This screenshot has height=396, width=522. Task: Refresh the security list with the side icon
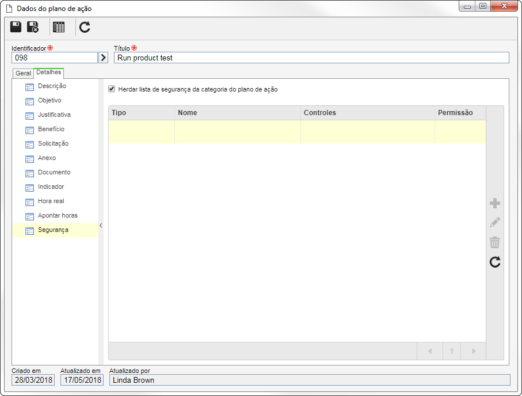point(495,262)
